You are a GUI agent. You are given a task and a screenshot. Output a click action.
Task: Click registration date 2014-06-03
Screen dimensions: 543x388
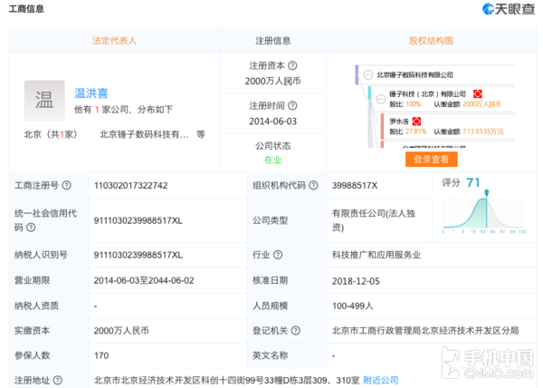point(273,121)
